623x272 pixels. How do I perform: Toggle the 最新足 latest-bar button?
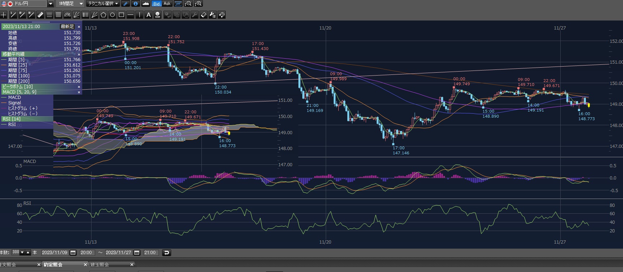tap(67, 27)
